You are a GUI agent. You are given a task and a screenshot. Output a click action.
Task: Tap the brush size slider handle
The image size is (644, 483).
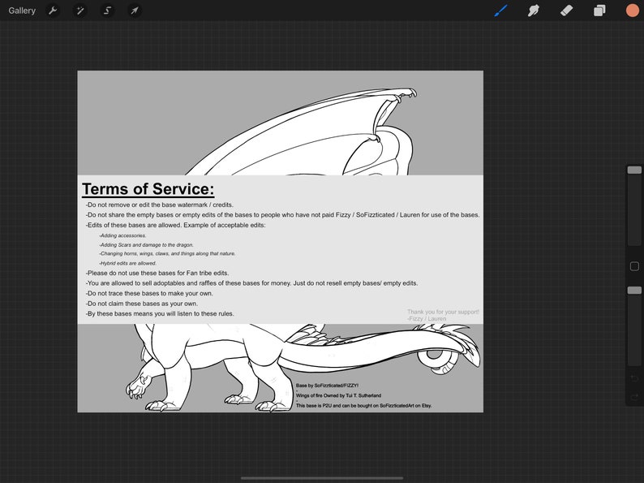point(634,170)
